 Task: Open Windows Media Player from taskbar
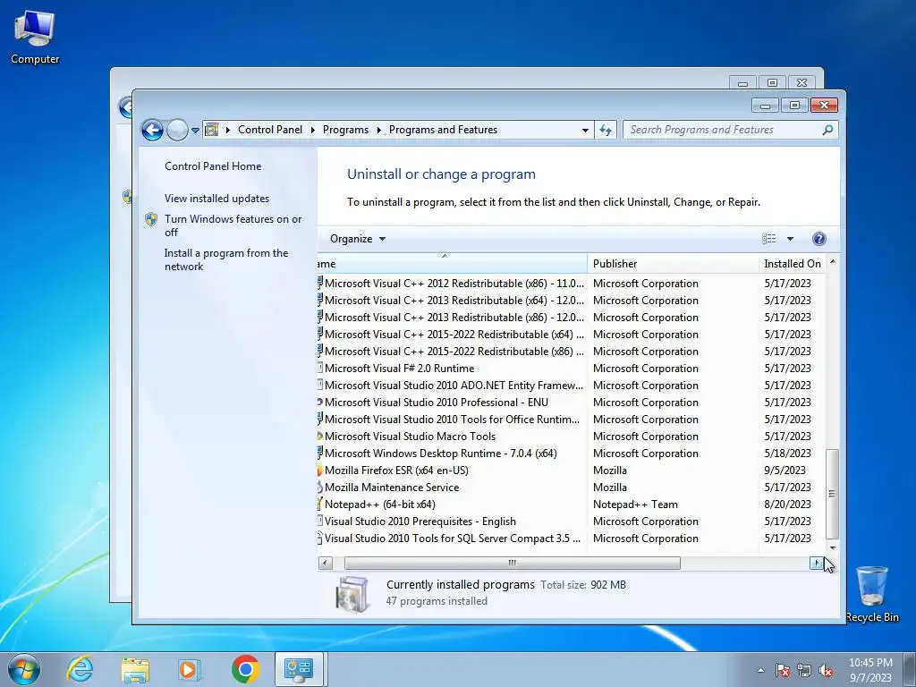(190, 669)
